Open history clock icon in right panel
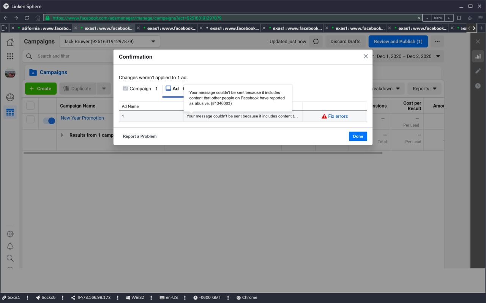Viewport: 486px width, 303px height. pyautogui.click(x=478, y=86)
